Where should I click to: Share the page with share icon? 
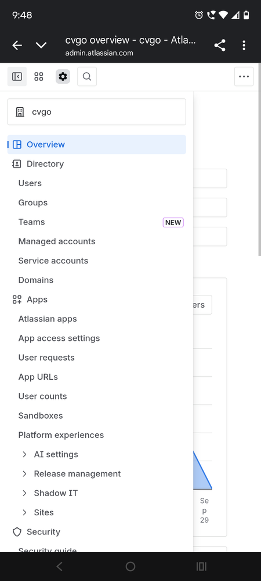click(x=220, y=45)
